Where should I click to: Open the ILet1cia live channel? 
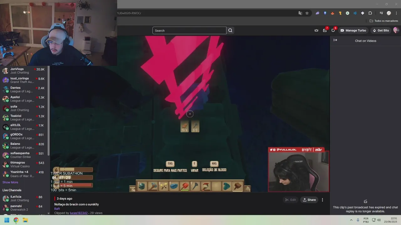[x=24, y=198]
